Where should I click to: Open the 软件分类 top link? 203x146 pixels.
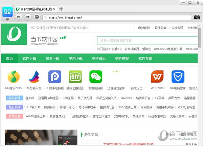tap(160, 28)
